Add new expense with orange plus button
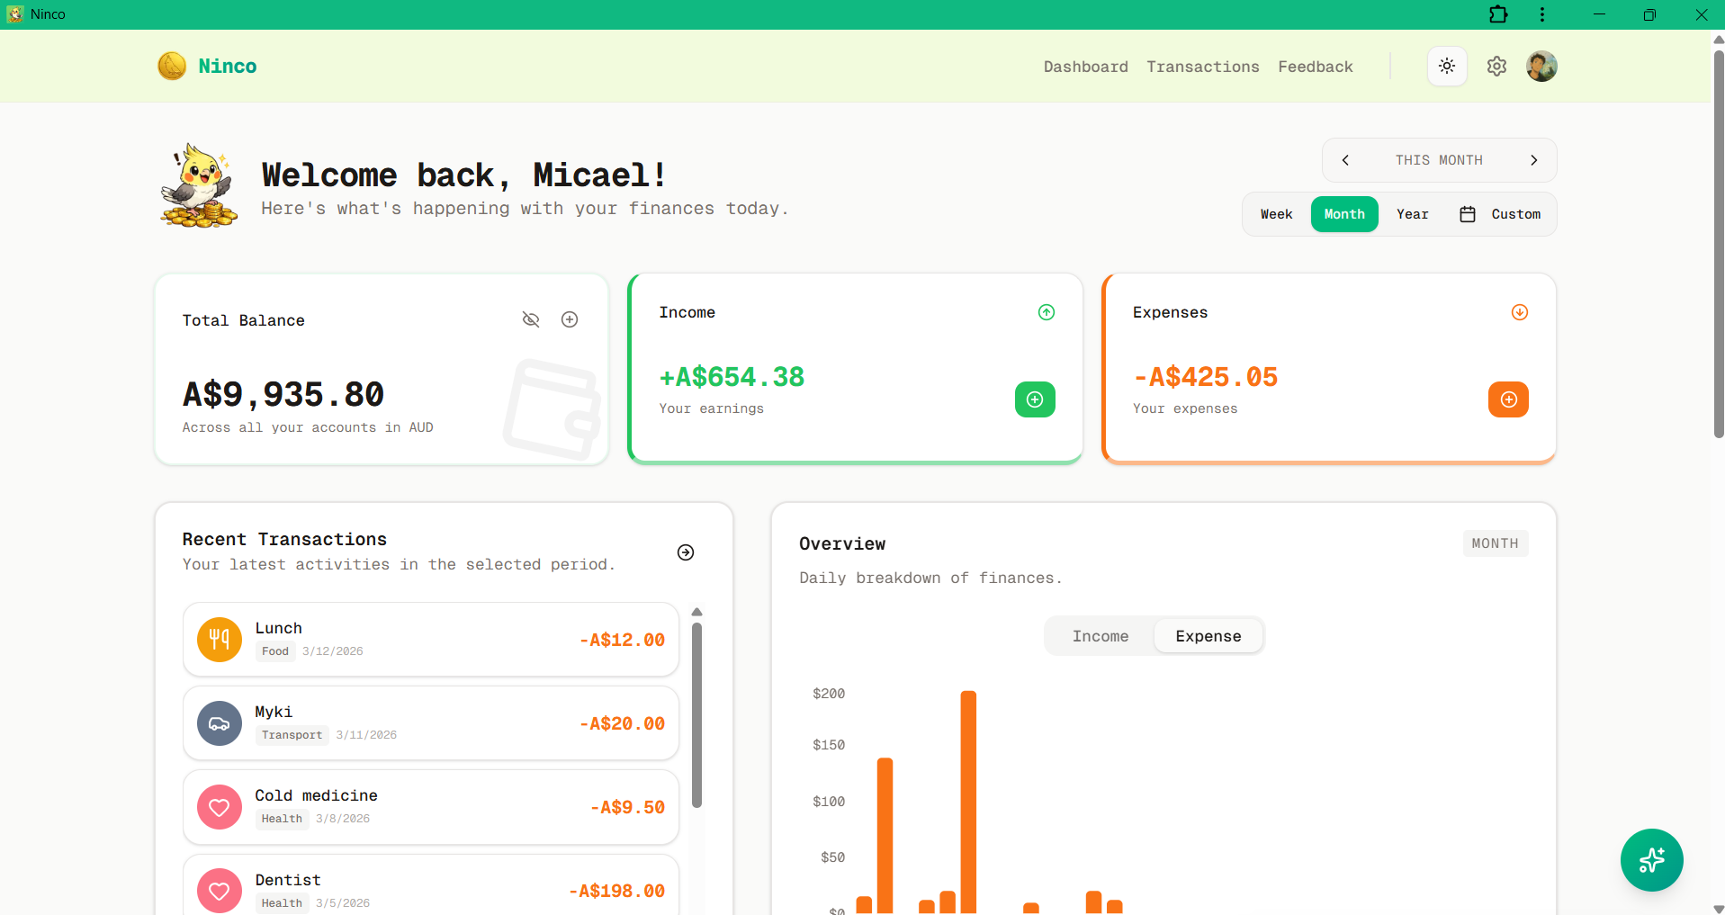This screenshot has height=915, width=1725. [x=1508, y=399]
